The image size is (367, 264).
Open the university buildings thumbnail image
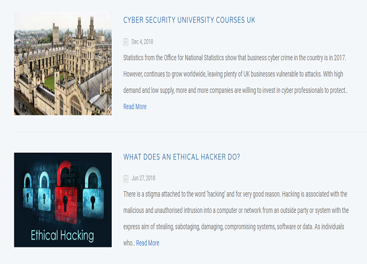tap(63, 64)
